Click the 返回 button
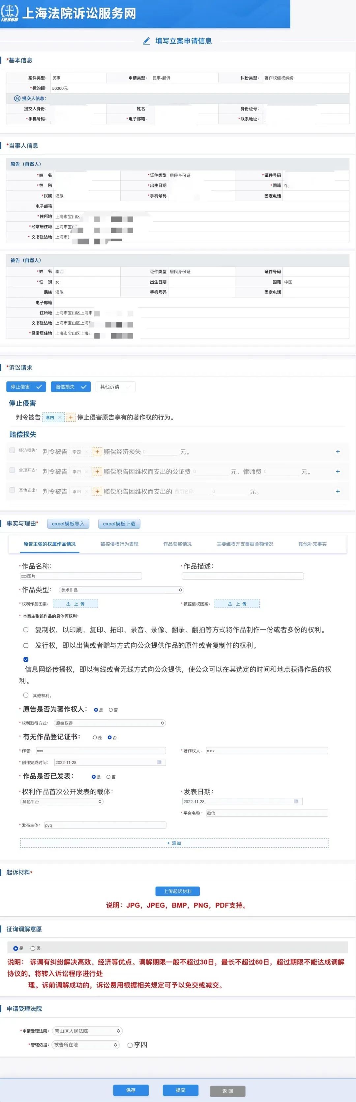Screen dimensions: 356x1102 point(227,1091)
